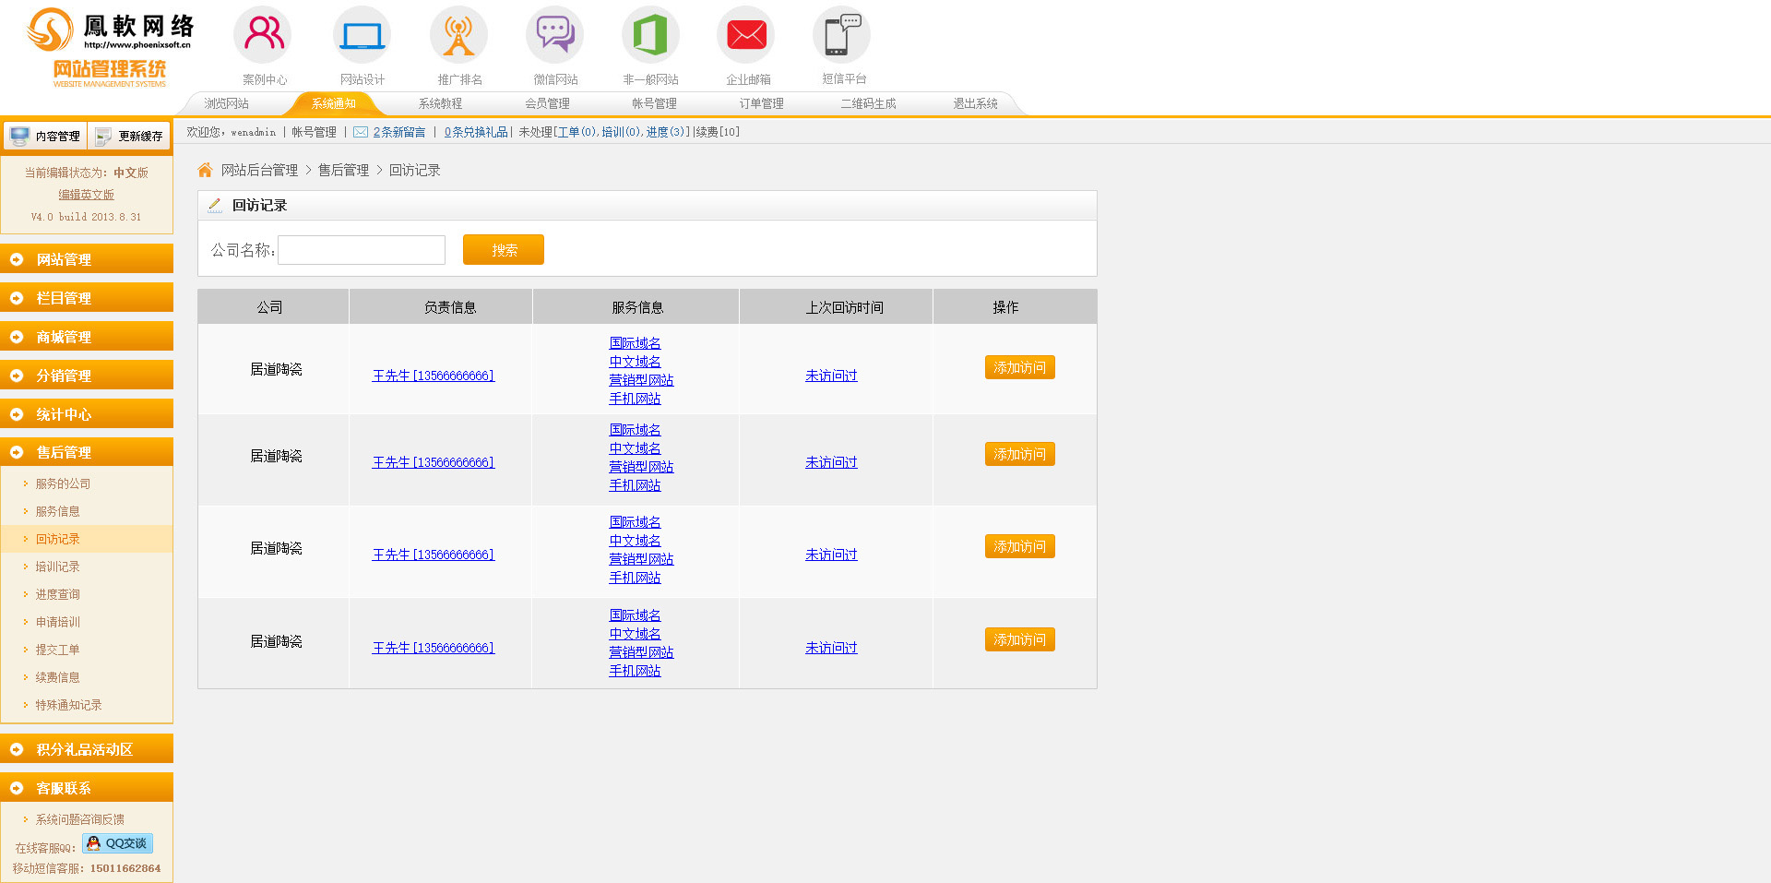Open the 推广排名 antenna icon

tap(458, 35)
